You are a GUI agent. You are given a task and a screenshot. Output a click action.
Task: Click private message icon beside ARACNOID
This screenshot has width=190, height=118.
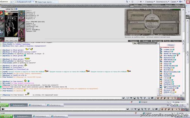click(161, 59)
